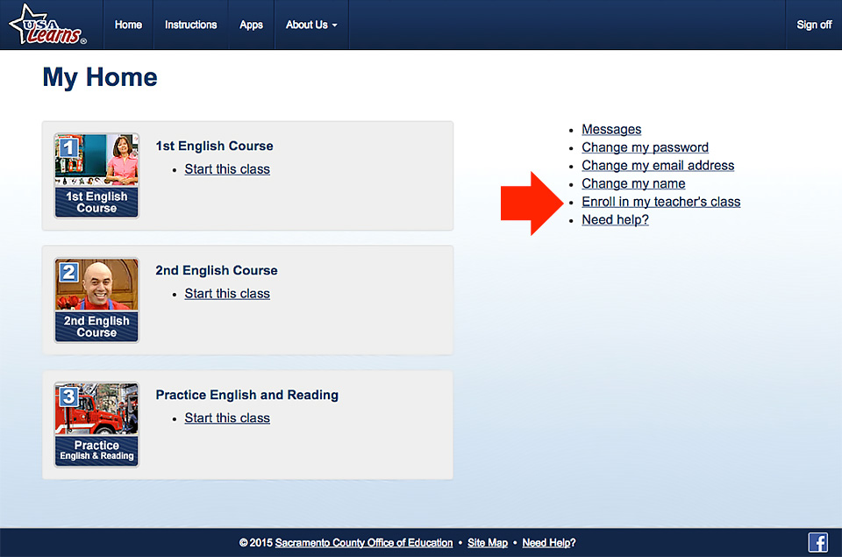Screen dimensions: 842x557
Task: Click the Sacramento County Office of Education link
Action: [364, 542]
